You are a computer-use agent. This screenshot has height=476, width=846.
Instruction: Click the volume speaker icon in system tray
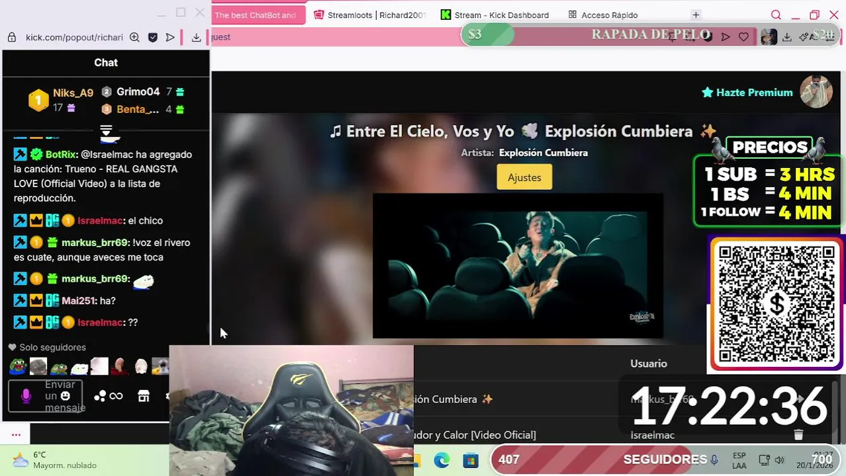pyautogui.click(x=779, y=460)
